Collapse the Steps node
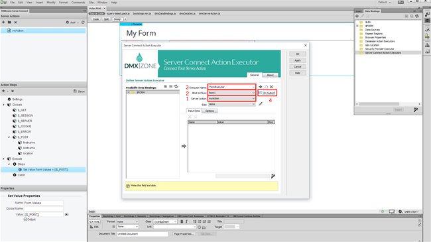 click(x=9, y=164)
